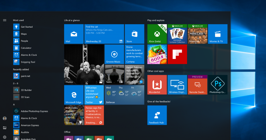266x140 pixels.
Task: Open the Store tile
Action: pyautogui.click(x=135, y=34)
